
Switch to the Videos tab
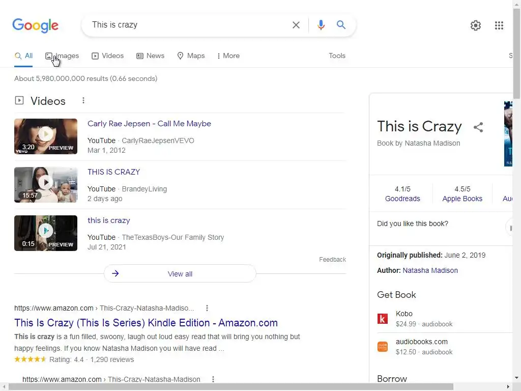tap(108, 56)
